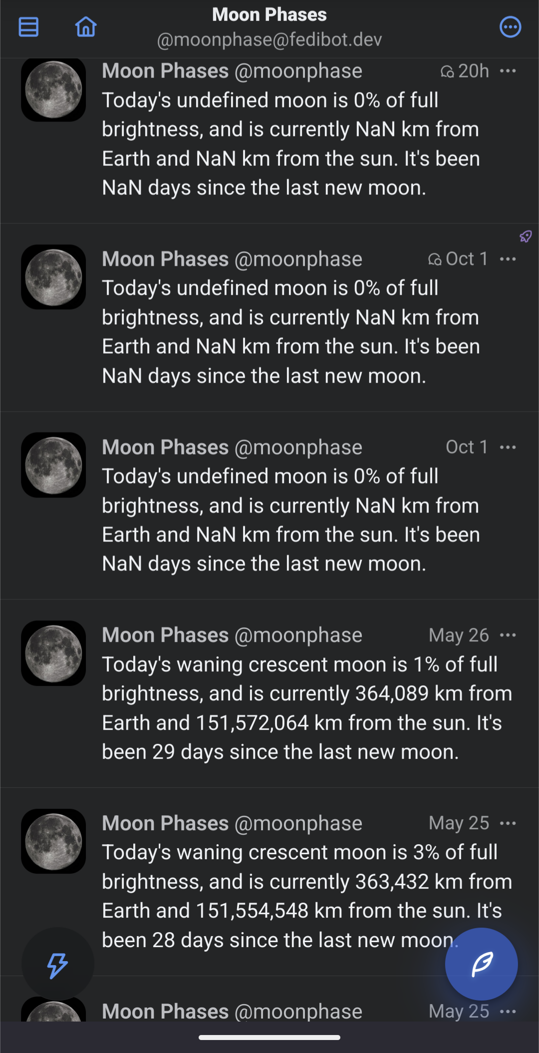The width and height of the screenshot is (539, 1053).
Task: Tap thread icon beside first Oct 1 post
Action: coord(434,260)
